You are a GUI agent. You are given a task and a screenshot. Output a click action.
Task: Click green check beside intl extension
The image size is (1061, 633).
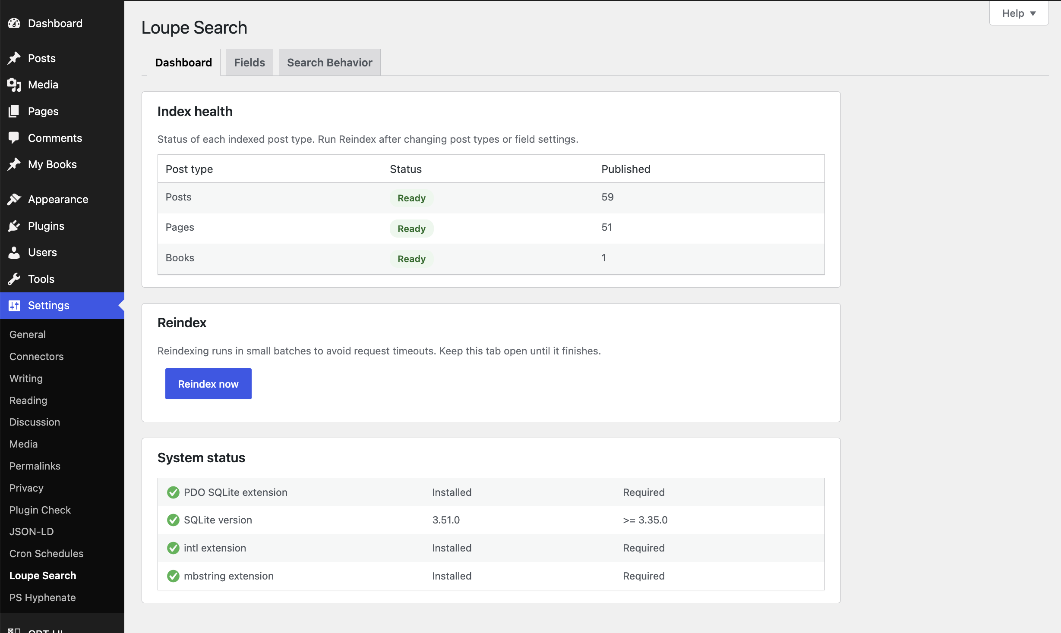tap(173, 548)
